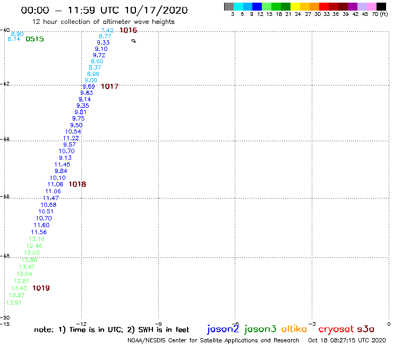The width and height of the screenshot is (393, 345).
Task: Click the 7.42 wave height value
Action: point(107,30)
